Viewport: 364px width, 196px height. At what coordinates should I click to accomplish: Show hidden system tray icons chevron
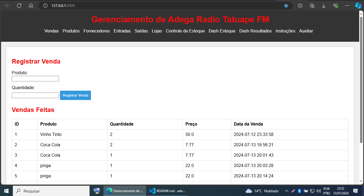(287, 191)
